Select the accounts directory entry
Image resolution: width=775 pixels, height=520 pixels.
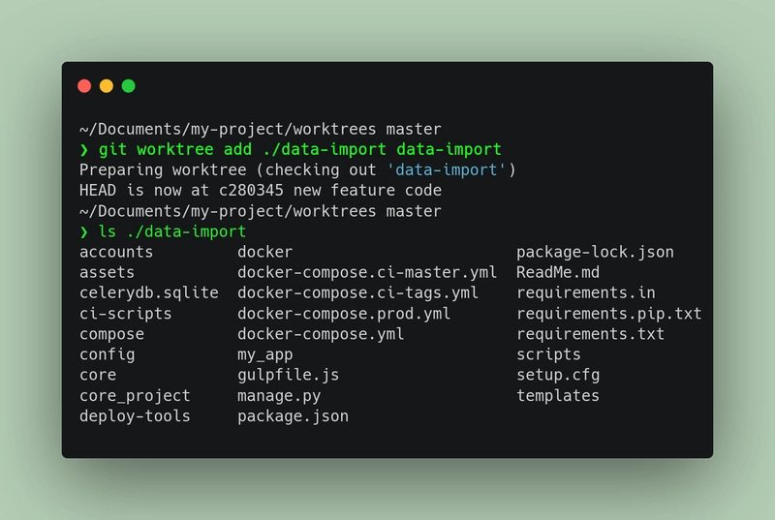[x=116, y=253]
